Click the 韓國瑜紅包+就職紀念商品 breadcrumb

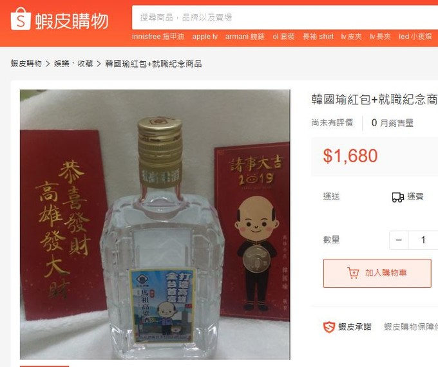(153, 64)
